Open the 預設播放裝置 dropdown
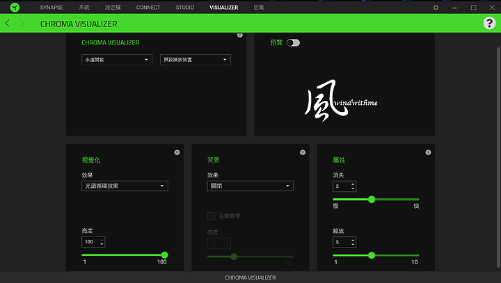The width and height of the screenshot is (501, 283). click(x=196, y=60)
